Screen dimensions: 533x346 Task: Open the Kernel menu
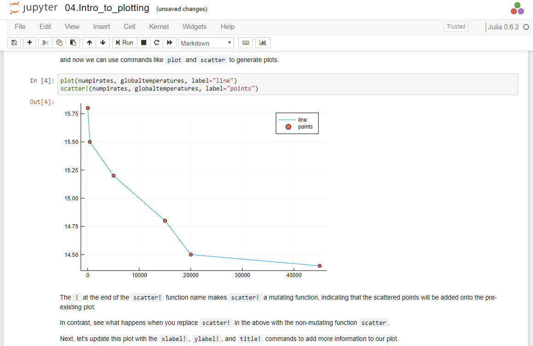159,27
